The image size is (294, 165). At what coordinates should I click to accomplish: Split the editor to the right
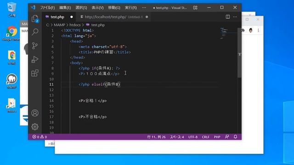[x=228, y=17]
